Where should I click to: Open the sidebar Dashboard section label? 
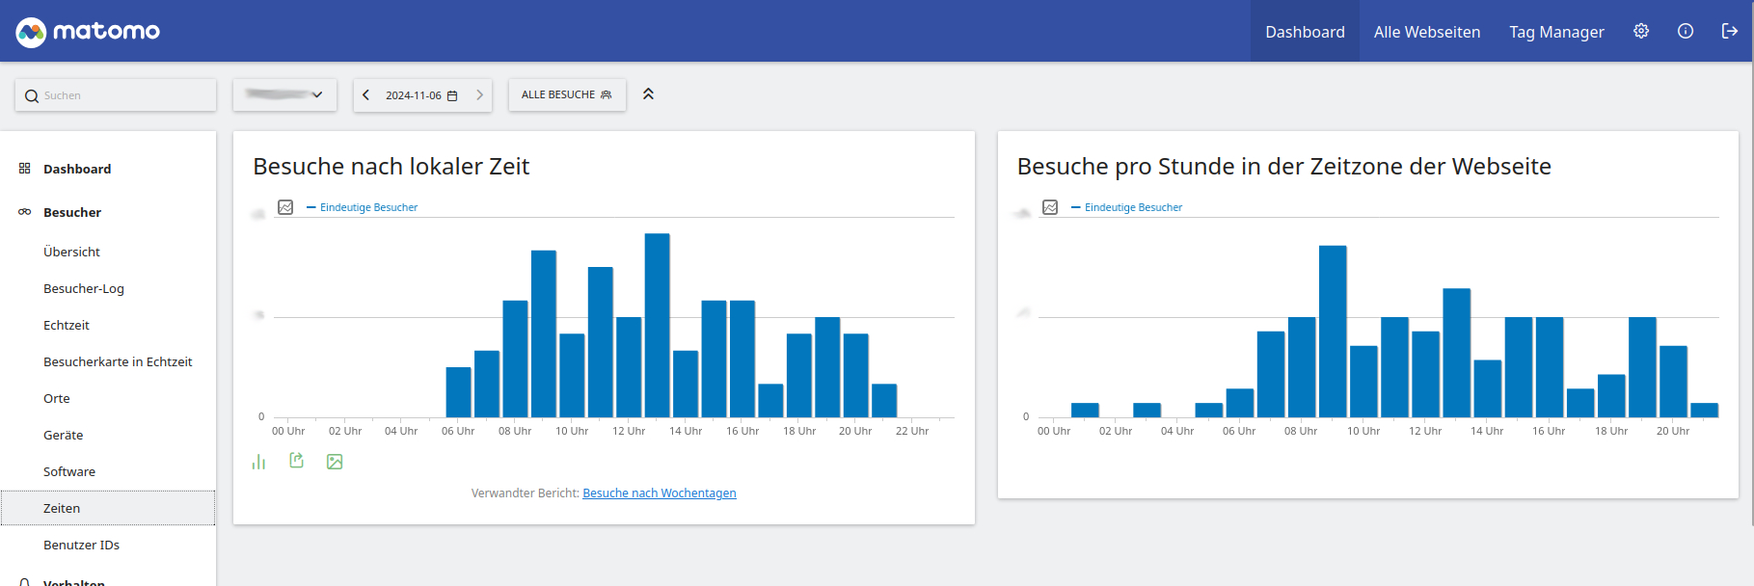point(77,169)
